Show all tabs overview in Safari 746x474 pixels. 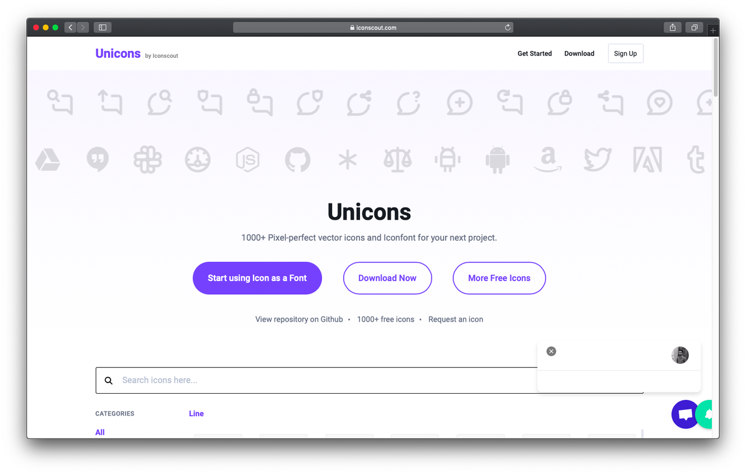[694, 27]
